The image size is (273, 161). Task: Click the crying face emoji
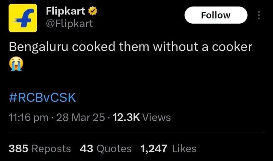coord(16,65)
